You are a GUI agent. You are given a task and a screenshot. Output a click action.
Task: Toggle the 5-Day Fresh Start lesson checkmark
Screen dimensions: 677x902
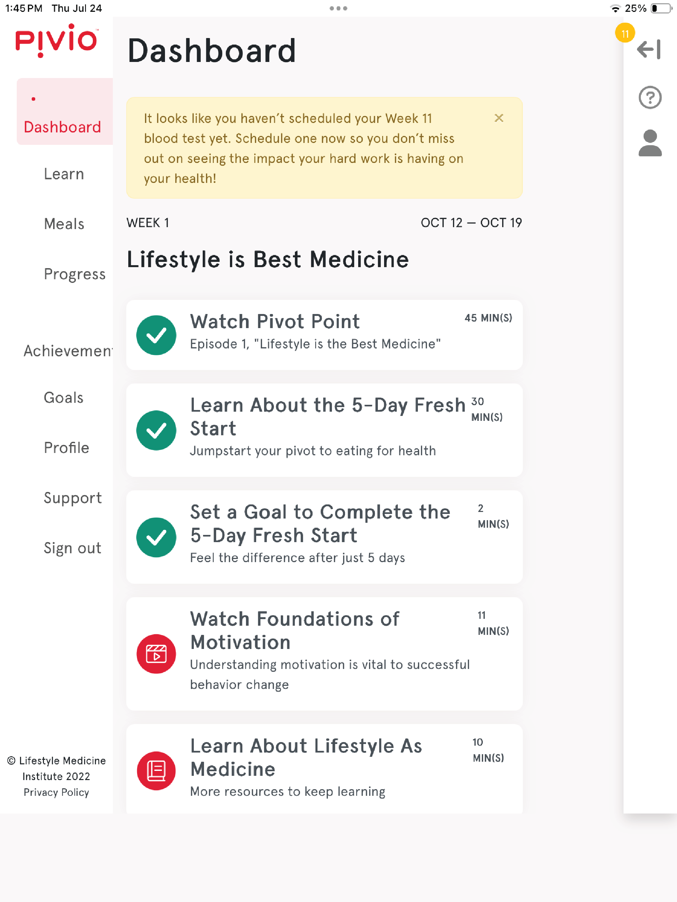coord(156,430)
